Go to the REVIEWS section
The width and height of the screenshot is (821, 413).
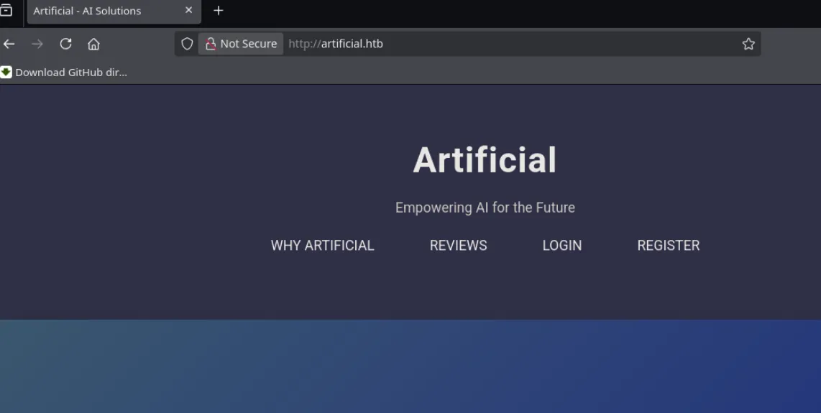click(x=458, y=246)
